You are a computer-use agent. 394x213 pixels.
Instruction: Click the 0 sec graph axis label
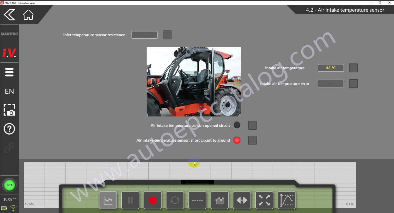coord(350,204)
